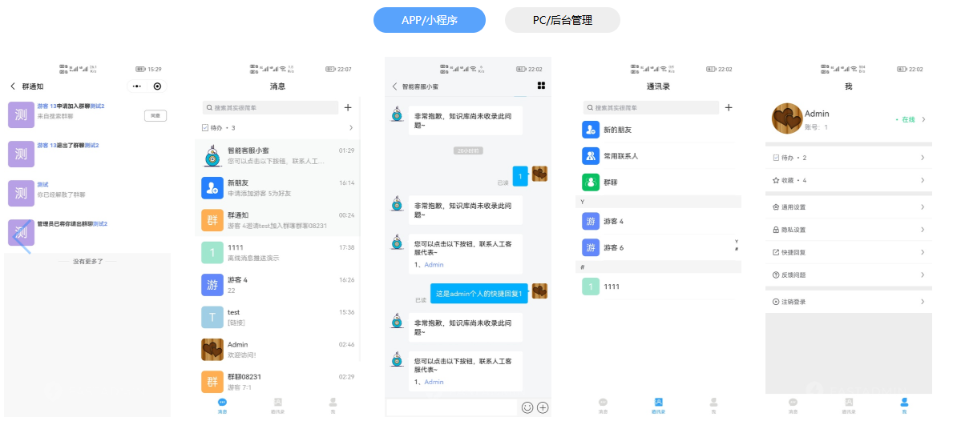Switch to the APP/小程序 tab
Image resolution: width=953 pixels, height=429 pixels.
[429, 20]
